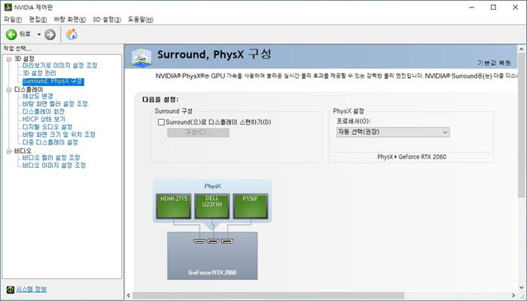
Task: Open 미리보기로 이미지 설정 조정
Action: tap(59, 65)
